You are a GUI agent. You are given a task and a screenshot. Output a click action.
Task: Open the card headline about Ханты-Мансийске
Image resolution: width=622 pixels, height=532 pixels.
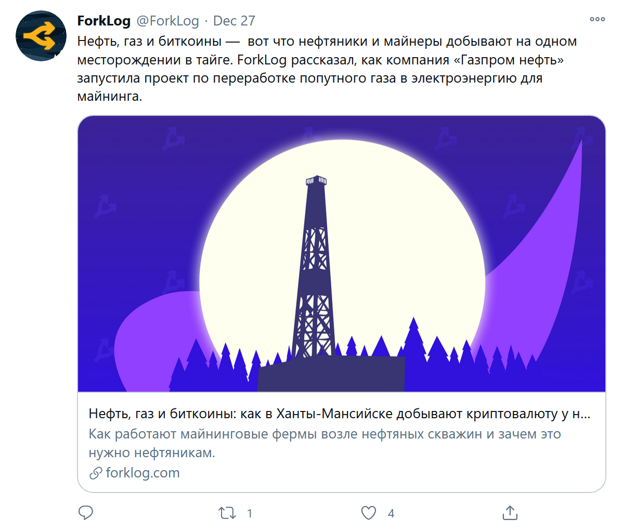tap(339, 414)
